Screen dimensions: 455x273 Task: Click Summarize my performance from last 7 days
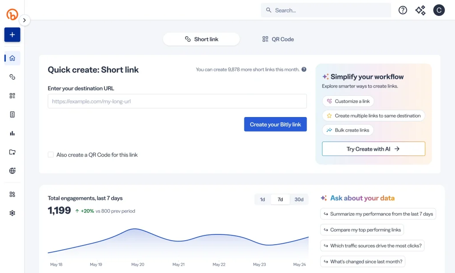tap(378, 214)
